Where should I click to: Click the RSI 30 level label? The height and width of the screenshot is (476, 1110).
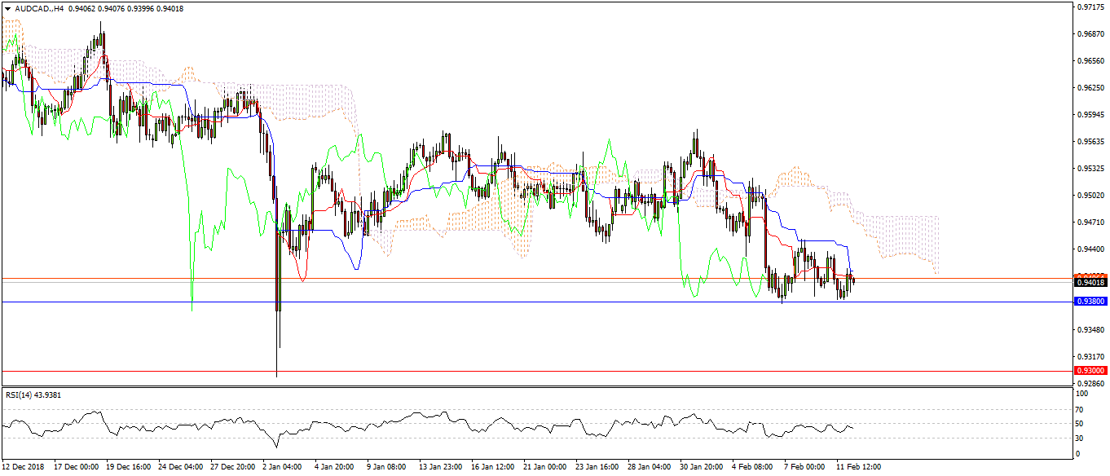pos(1081,439)
